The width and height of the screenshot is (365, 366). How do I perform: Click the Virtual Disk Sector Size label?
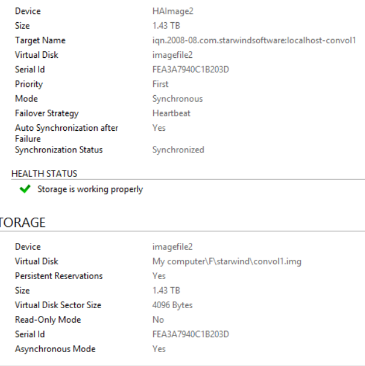click(58, 305)
